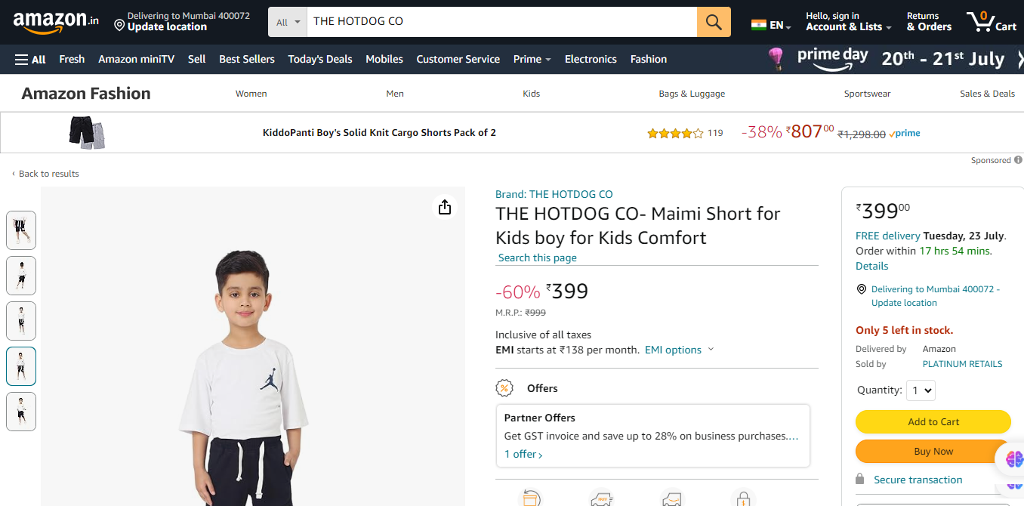Open the search category All dropdown
The width and height of the screenshot is (1024, 506).
pos(288,22)
